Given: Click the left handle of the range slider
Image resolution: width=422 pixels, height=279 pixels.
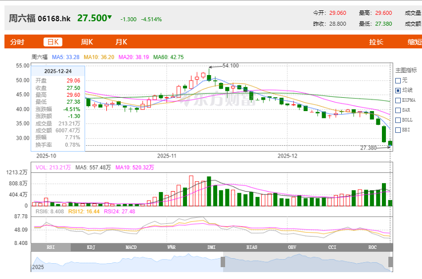Looking at the screenshot, I should [223, 262].
